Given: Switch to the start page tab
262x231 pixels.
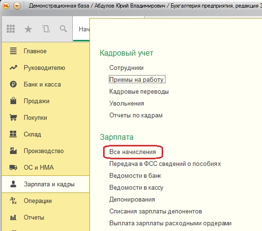Looking at the screenshot, I should (x=81, y=29).
